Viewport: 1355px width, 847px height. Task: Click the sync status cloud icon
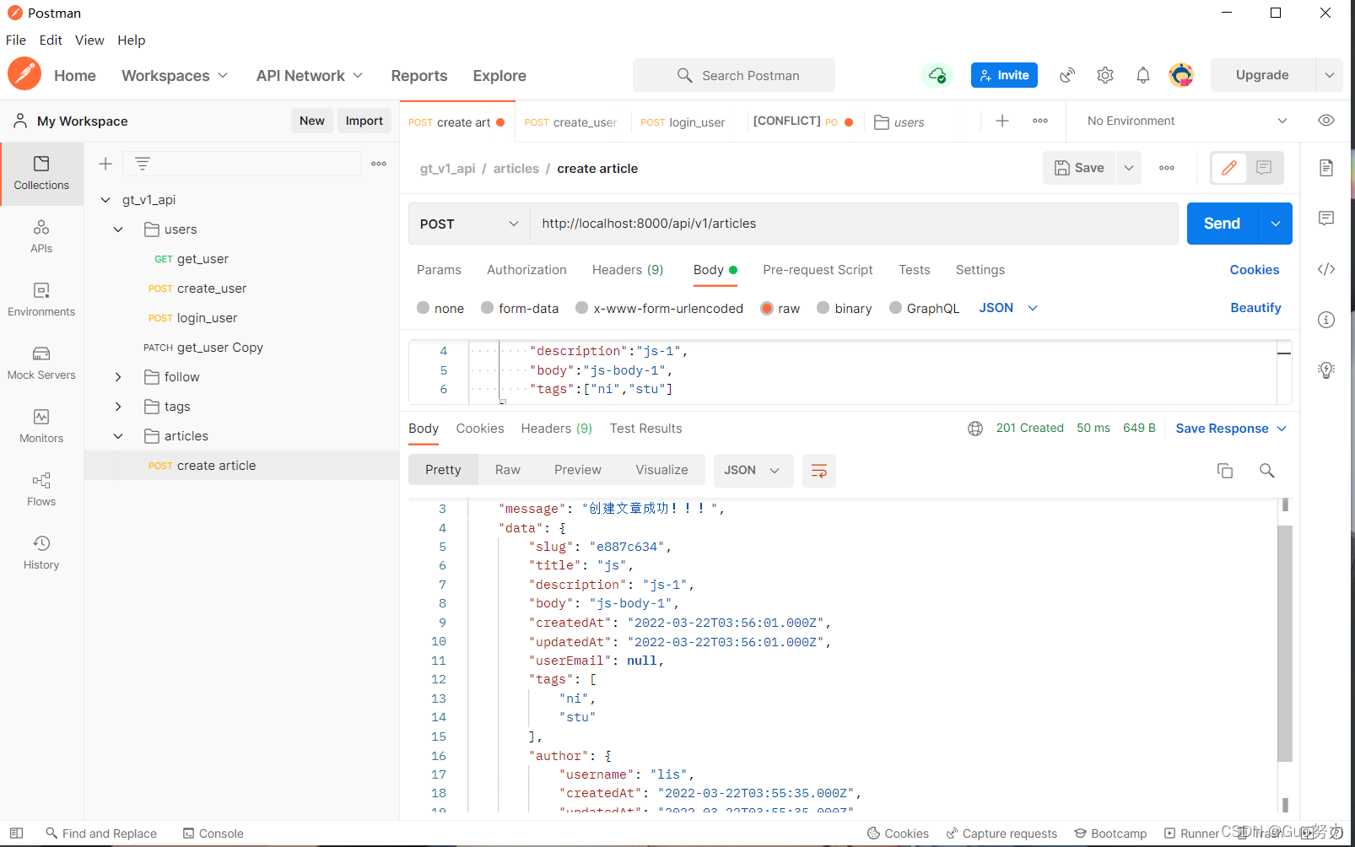pyautogui.click(x=937, y=75)
